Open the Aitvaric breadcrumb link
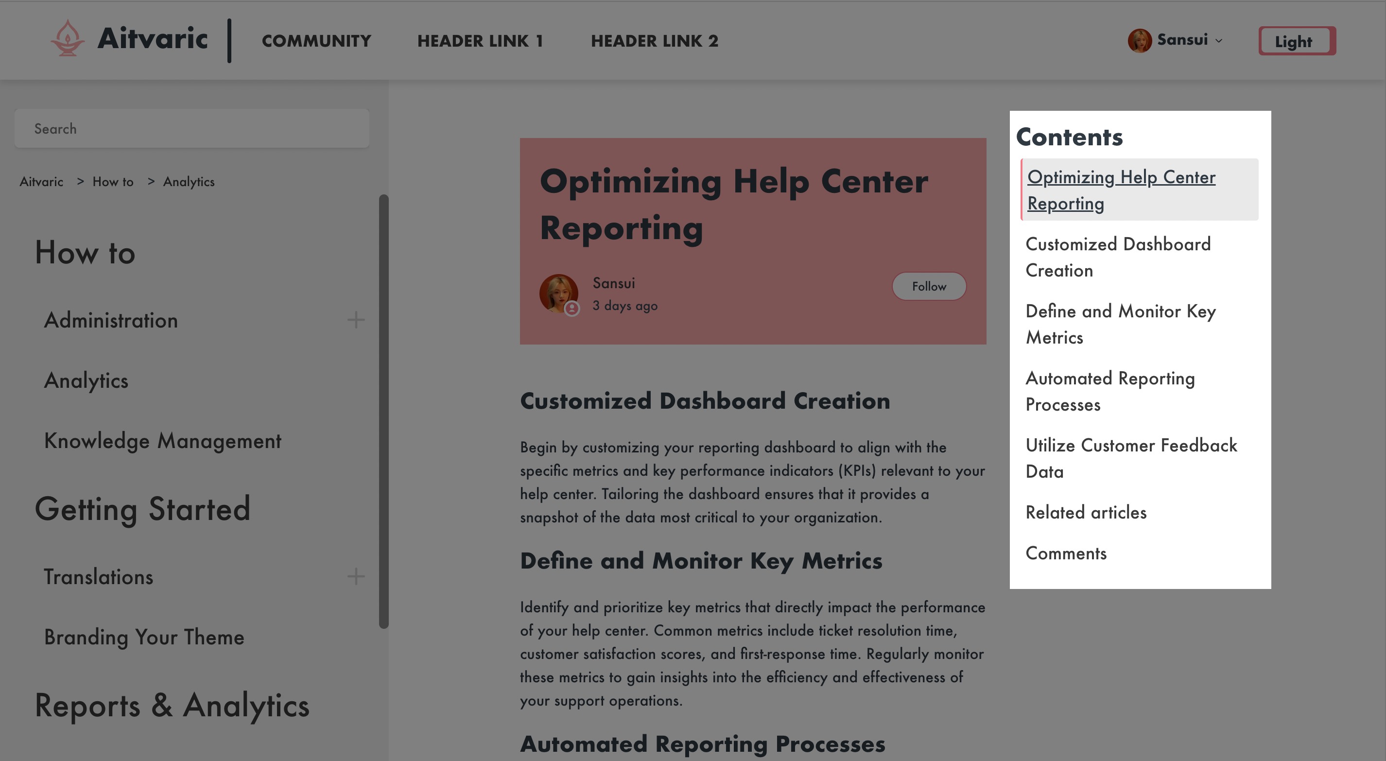This screenshot has width=1386, height=761. [41, 182]
